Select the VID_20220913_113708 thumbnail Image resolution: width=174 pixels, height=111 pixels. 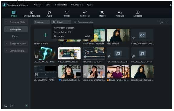(70, 53)
